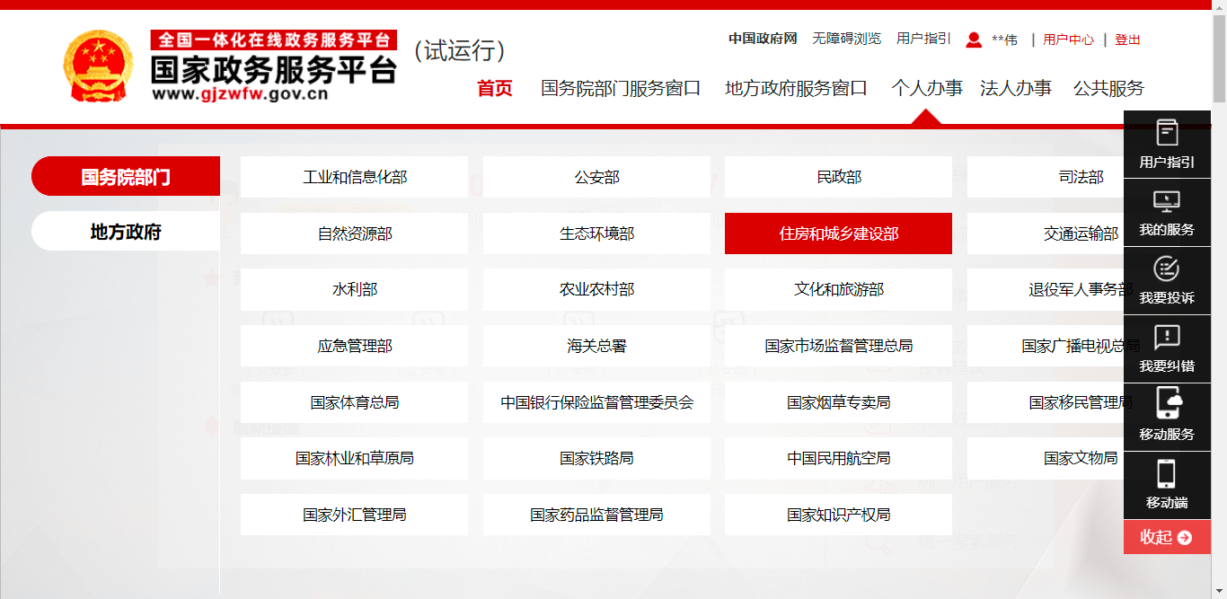This screenshot has width=1227, height=599.
Task: Collapse the sidebar with 收起 button
Action: click(1167, 537)
